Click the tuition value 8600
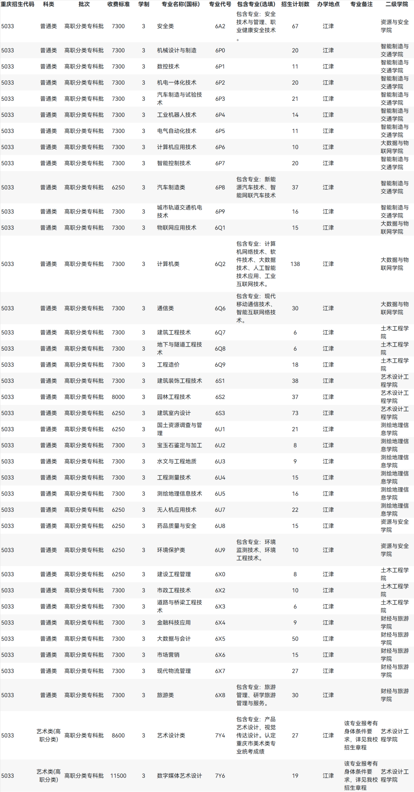Screen dimensions: 414x792 (x=118, y=735)
